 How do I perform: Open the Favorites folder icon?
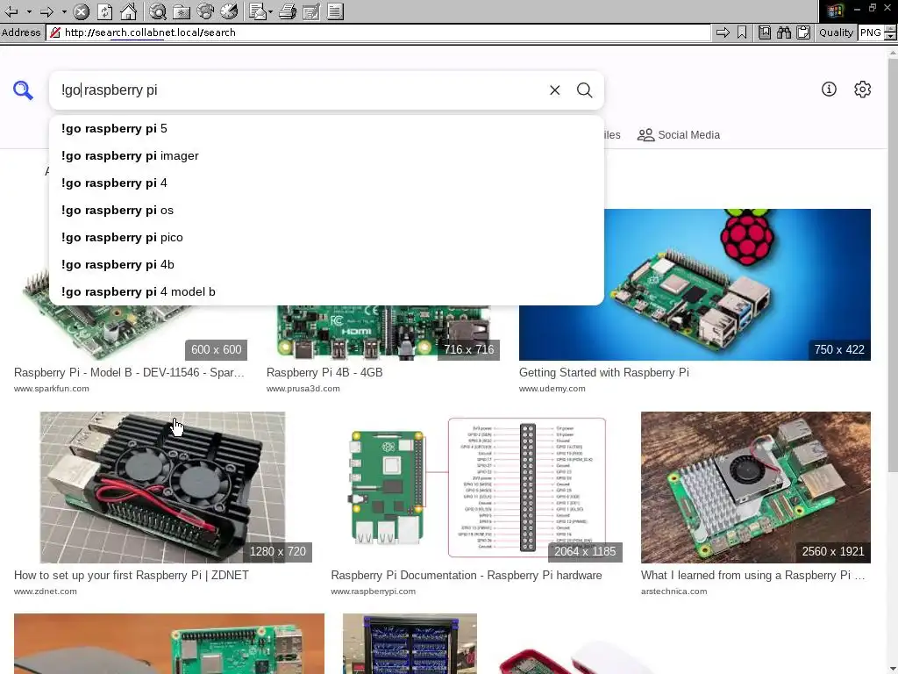click(x=181, y=11)
